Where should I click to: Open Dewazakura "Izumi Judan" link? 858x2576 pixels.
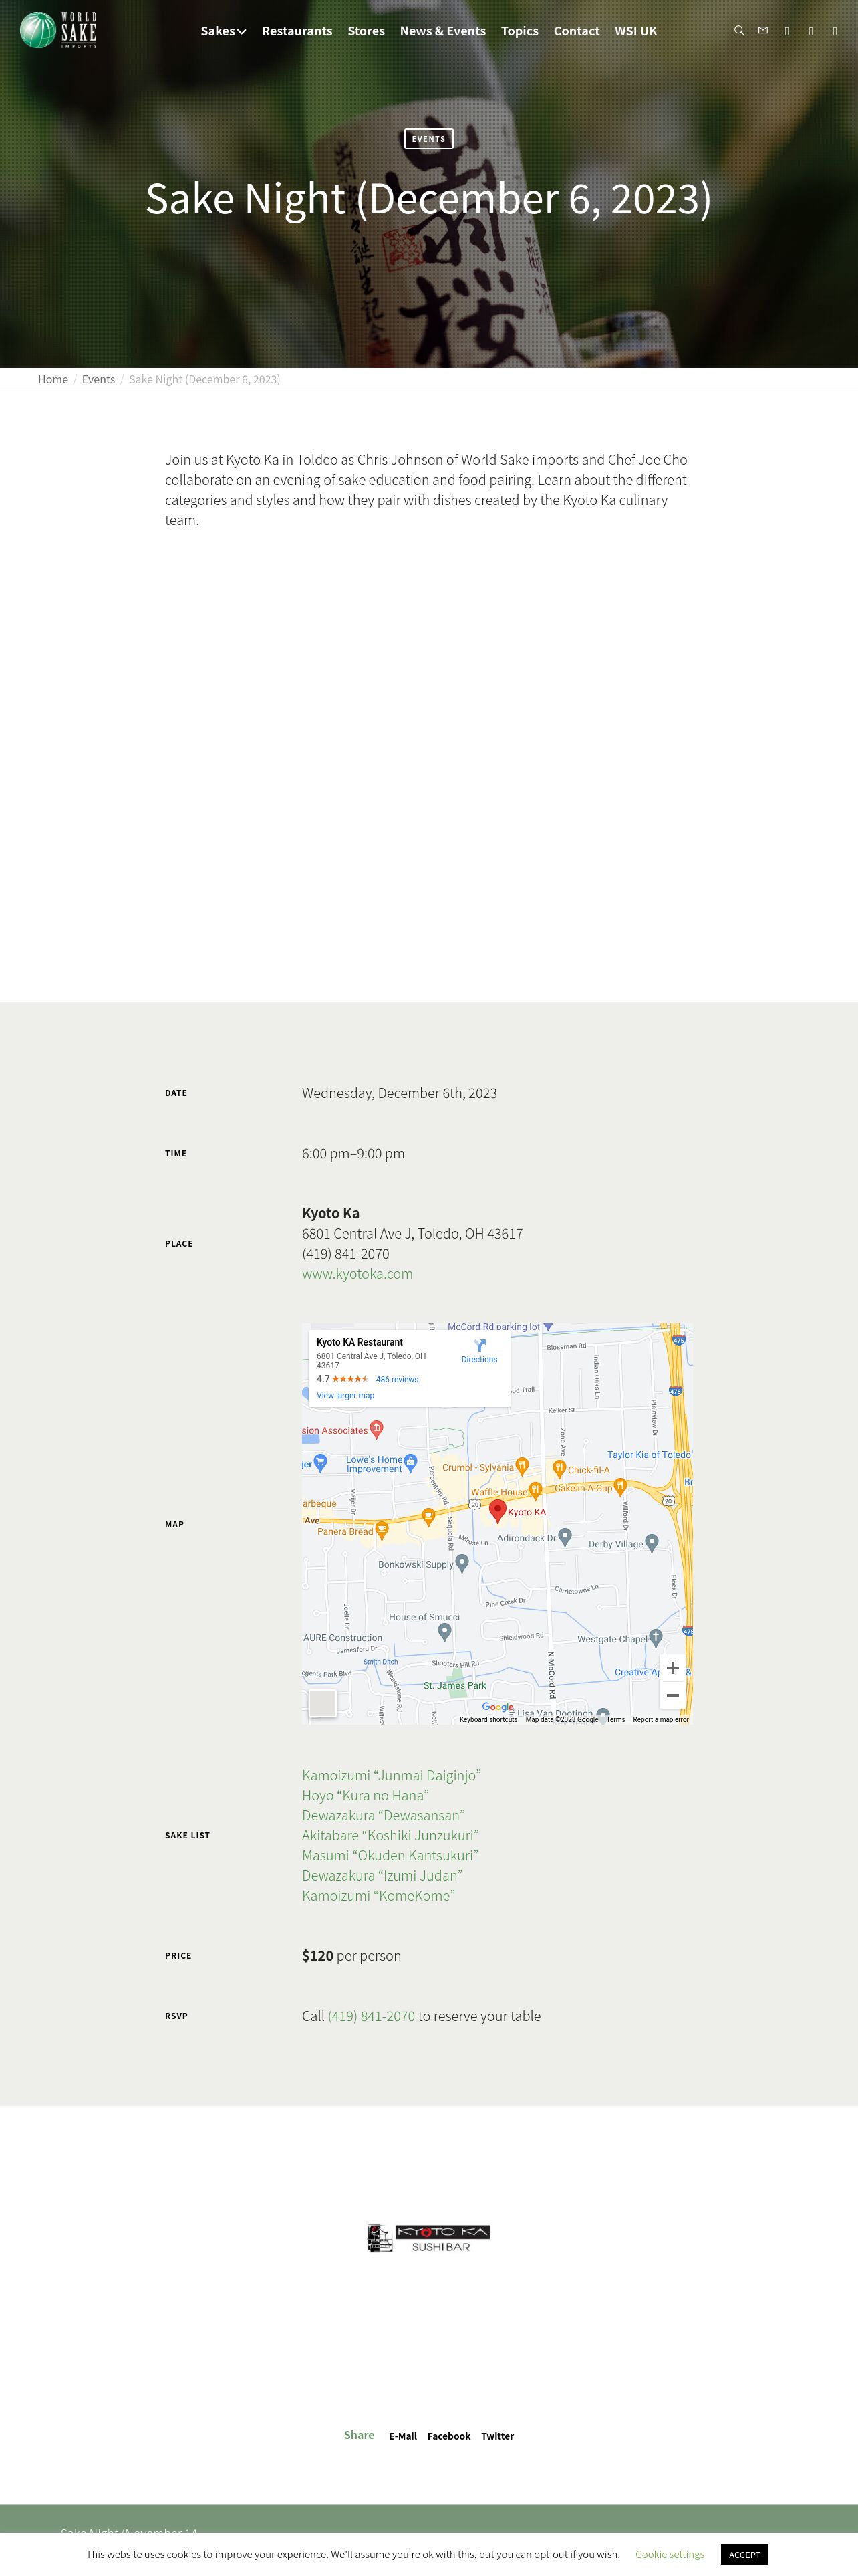382,1875
